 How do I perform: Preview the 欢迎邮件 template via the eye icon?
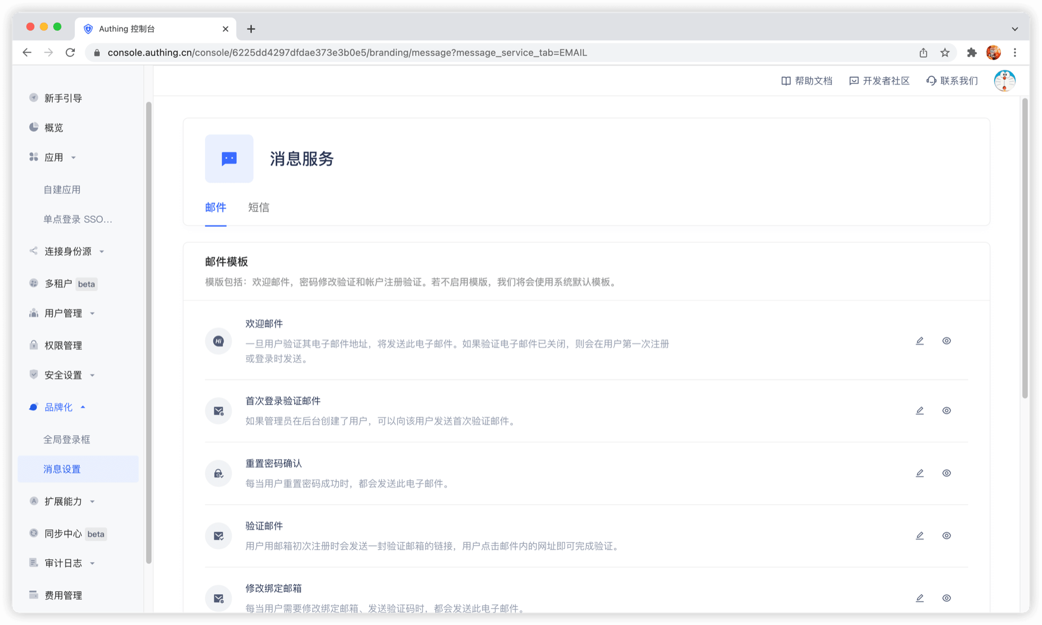coord(946,341)
